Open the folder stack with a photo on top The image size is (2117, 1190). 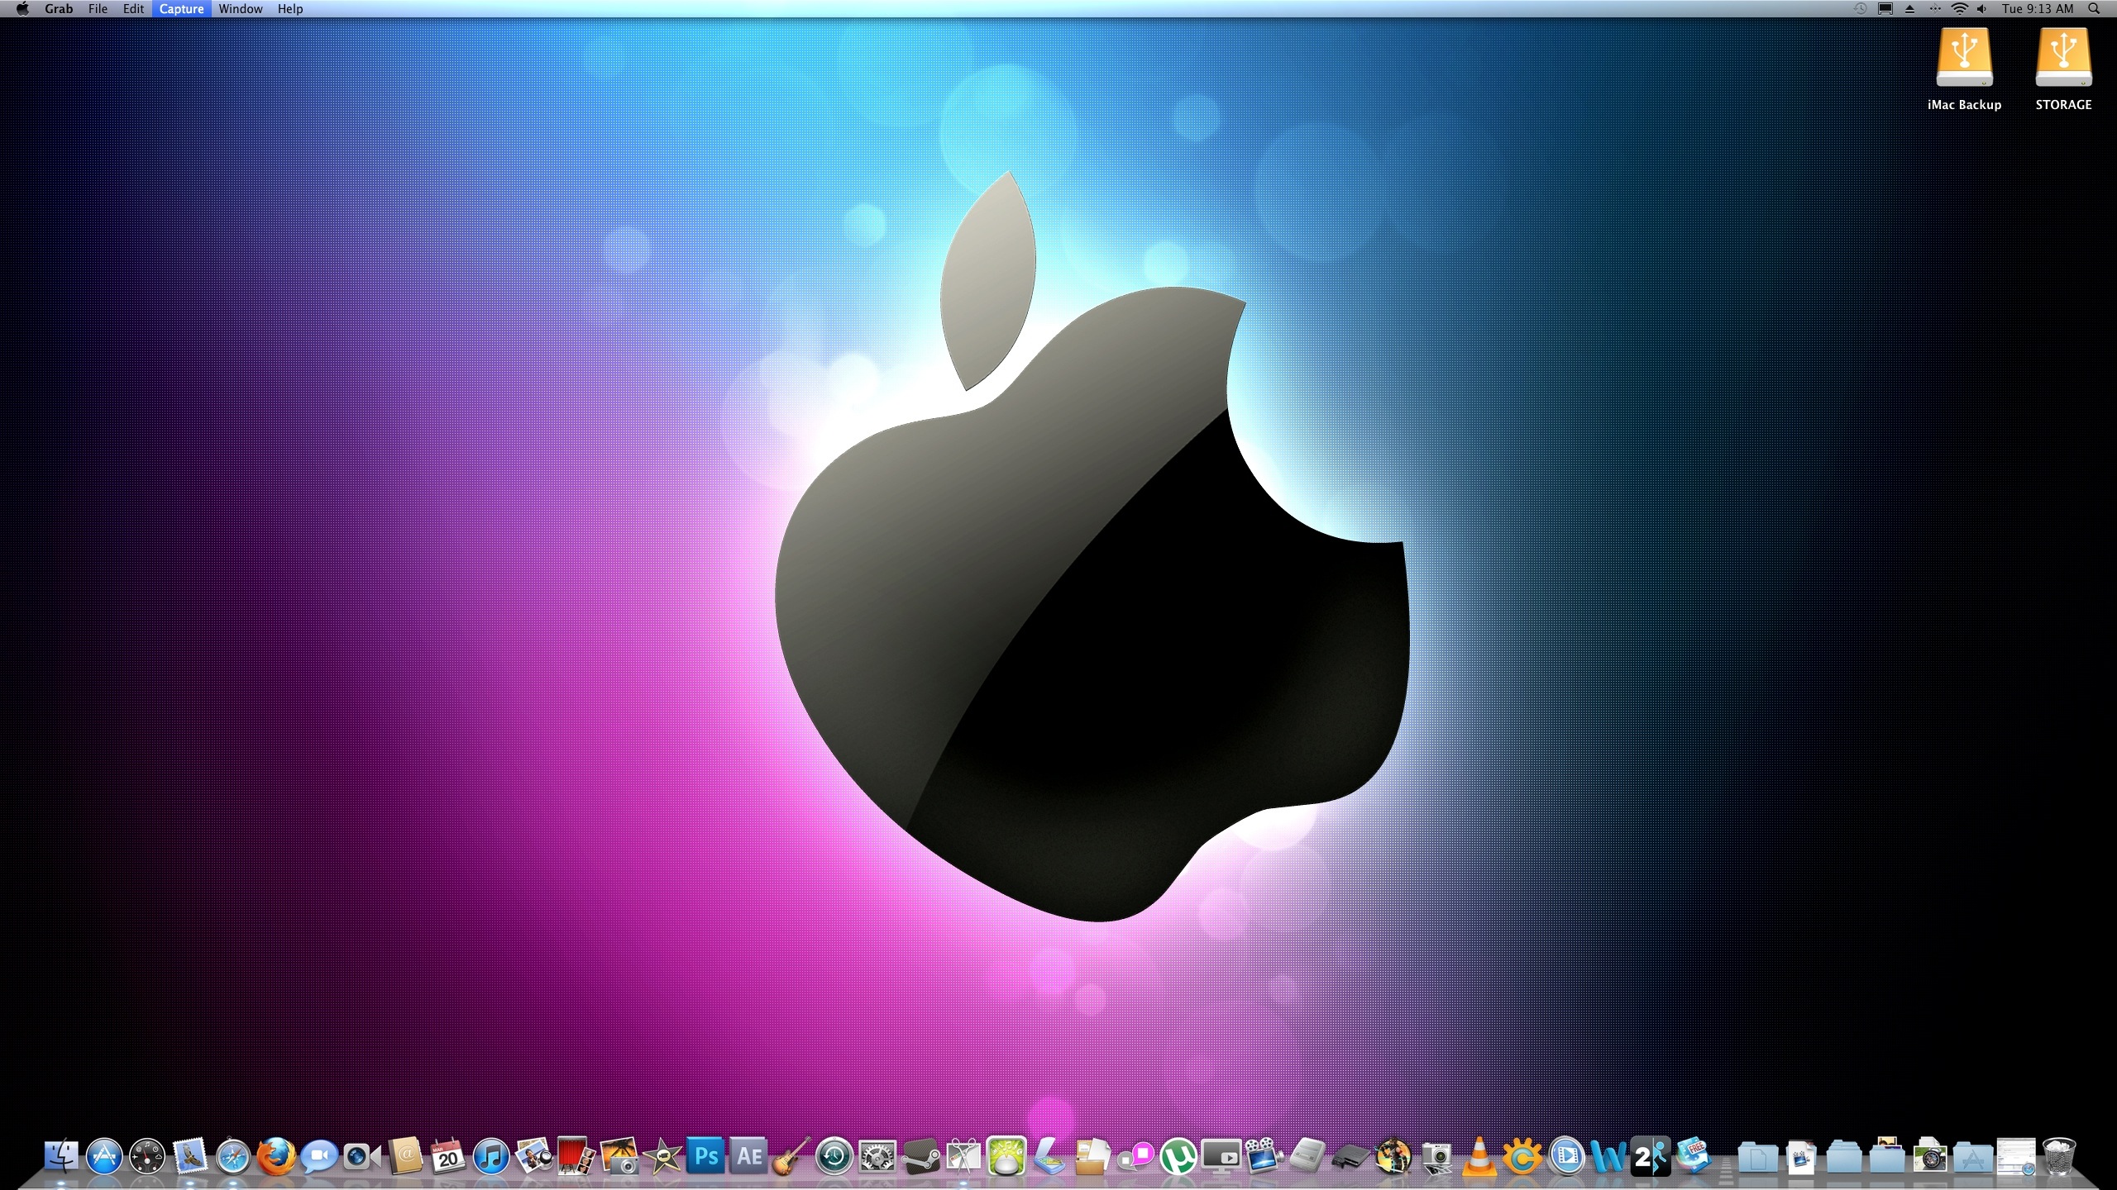[1887, 1156]
